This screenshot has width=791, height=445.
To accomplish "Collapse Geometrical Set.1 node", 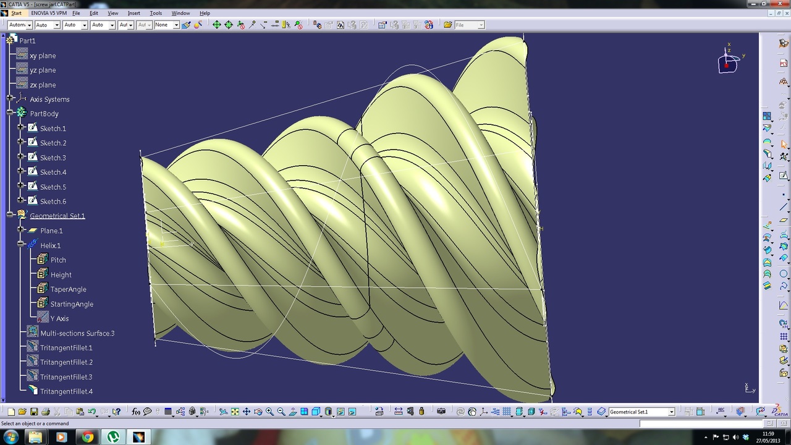I will pos(10,214).
